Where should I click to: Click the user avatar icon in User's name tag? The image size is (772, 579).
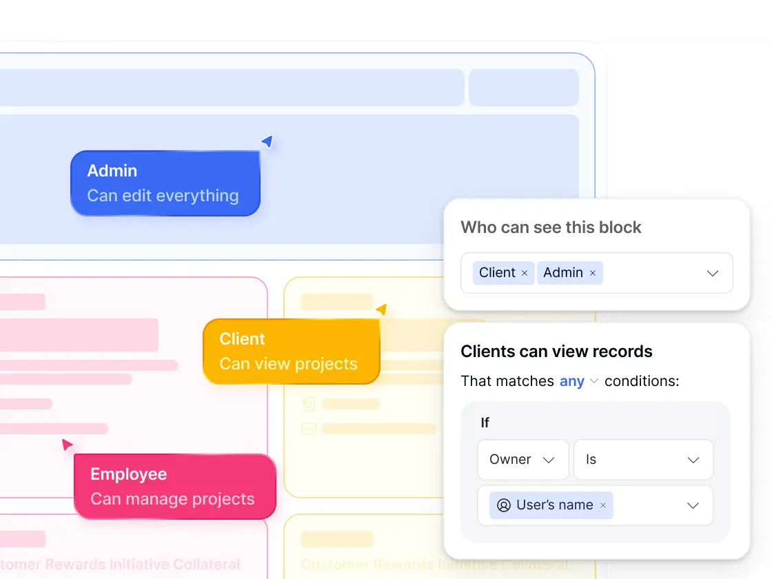[x=504, y=505]
